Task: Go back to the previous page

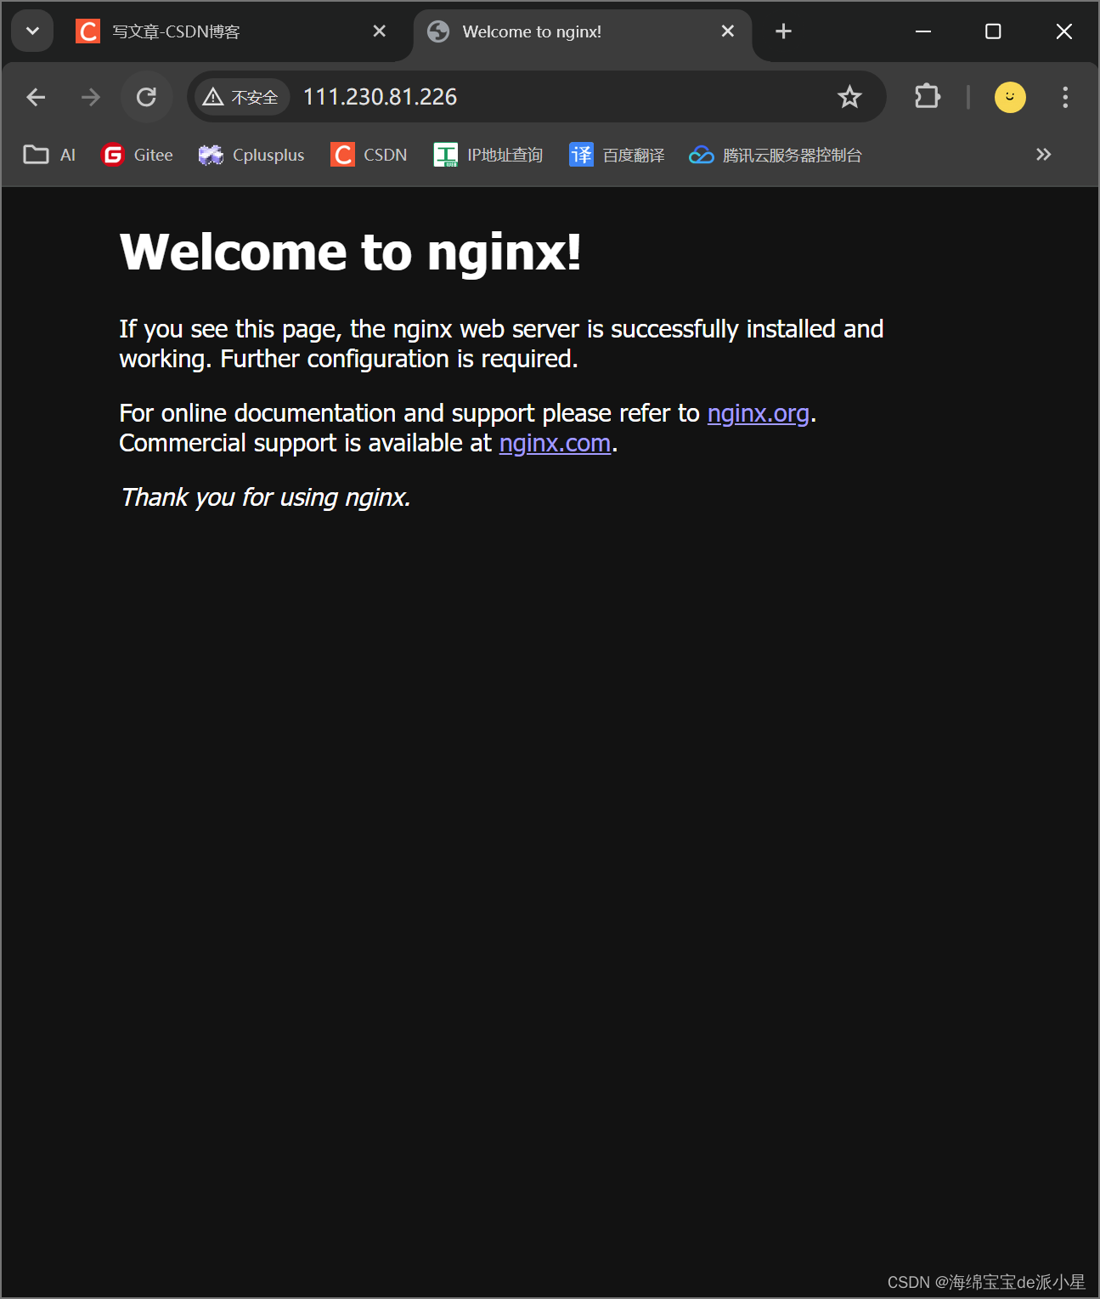Action: pos(36,97)
